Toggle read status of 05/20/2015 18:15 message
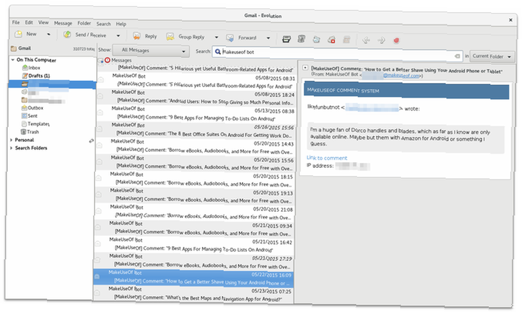 click(x=99, y=178)
